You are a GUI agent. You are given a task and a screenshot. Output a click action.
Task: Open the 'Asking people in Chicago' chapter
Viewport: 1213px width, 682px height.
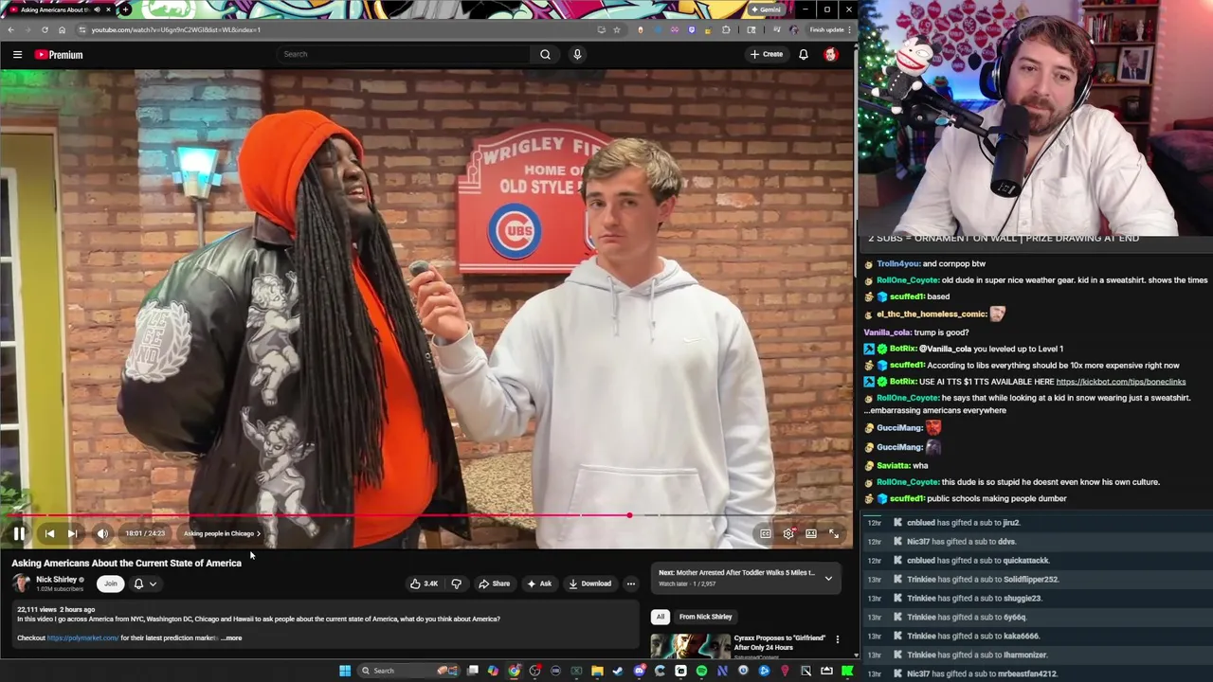coord(222,533)
